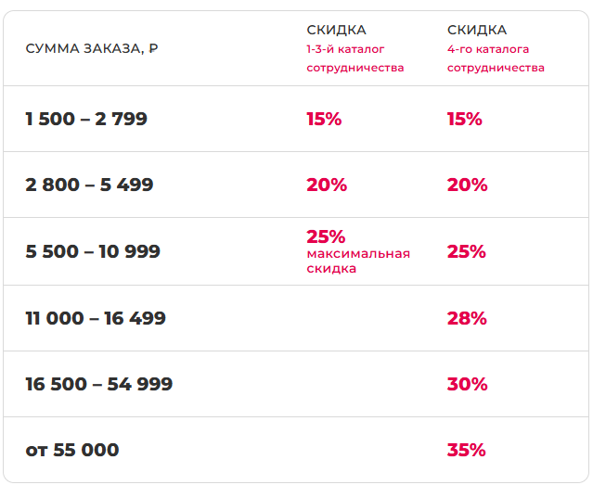Click 20% in the 4th catalog column

point(467,185)
